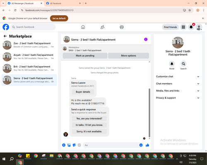Expand the Chat members section
This screenshot has height=165, width=207.
click(x=178, y=84)
